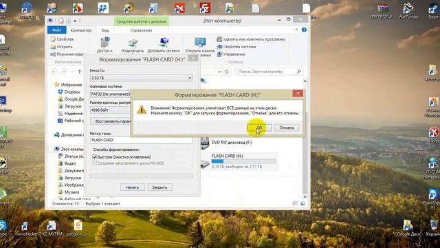The image size is (440, 248).
Task: Open the Google Диск desktop shortcut
Action: point(408,228)
